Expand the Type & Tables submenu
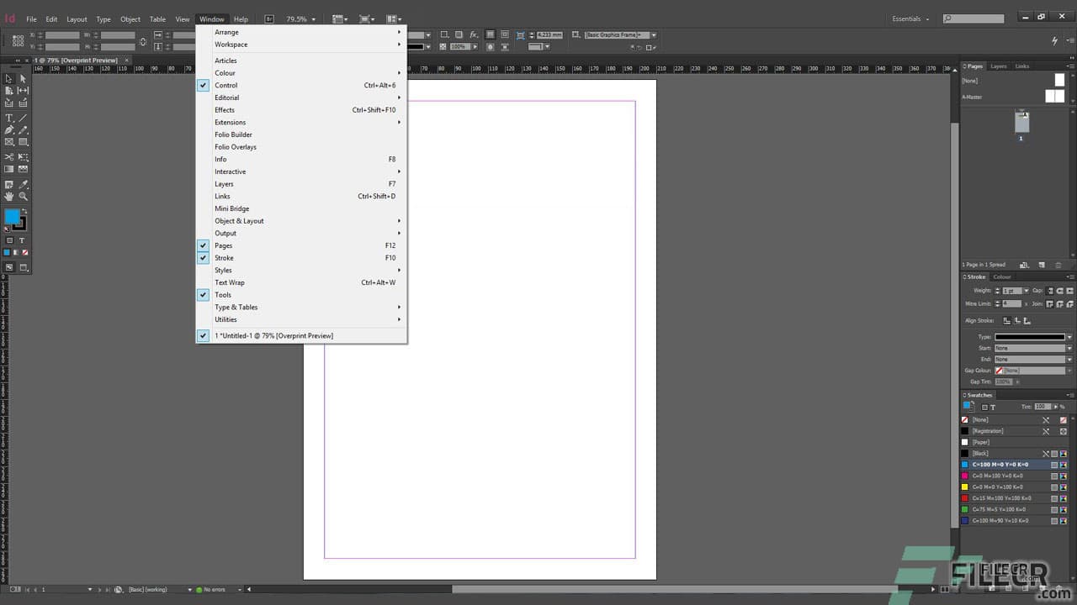 pyautogui.click(x=236, y=307)
